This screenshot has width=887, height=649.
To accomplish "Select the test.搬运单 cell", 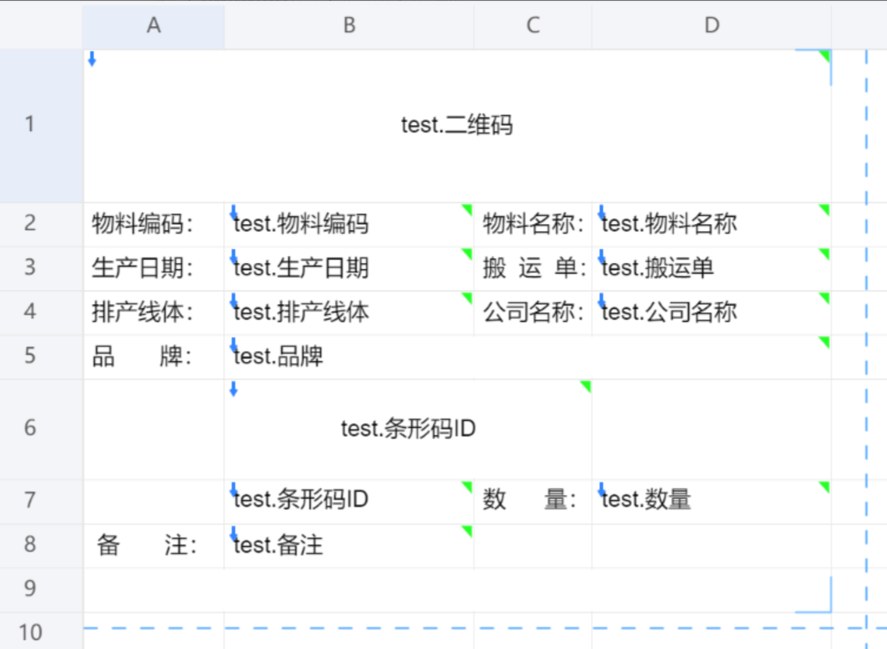I will (711, 269).
